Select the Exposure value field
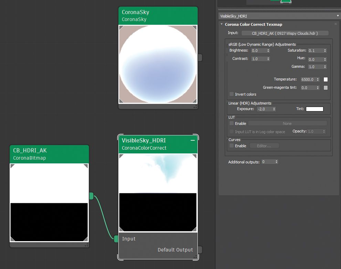341x269 pixels. [x=264, y=109]
